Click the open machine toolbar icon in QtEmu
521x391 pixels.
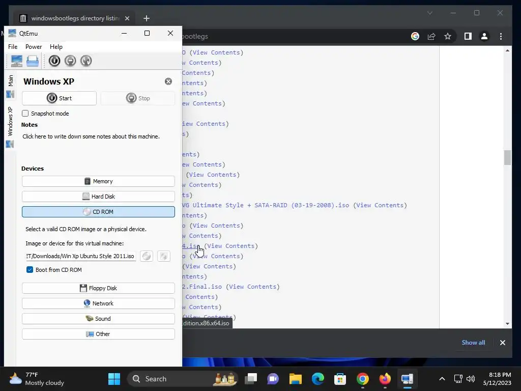[x=32, y=61]
